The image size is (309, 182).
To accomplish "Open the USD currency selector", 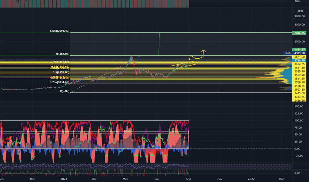I will click(x=300, y=11).
